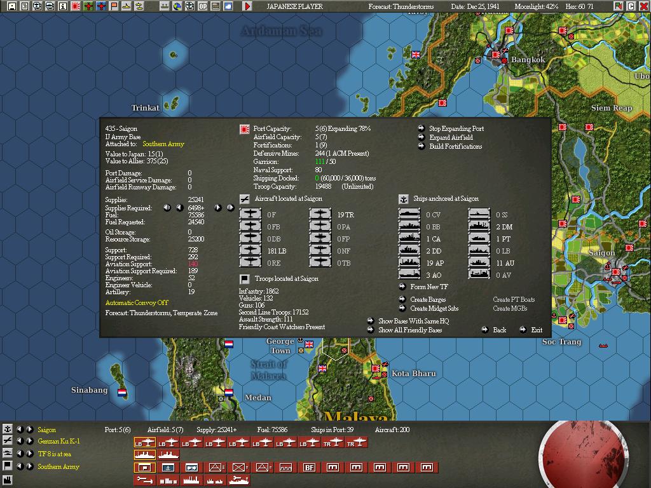Decrease Supplies Required by large step arrow
This screenshot has height=488, width=651.
click(167, 208)
